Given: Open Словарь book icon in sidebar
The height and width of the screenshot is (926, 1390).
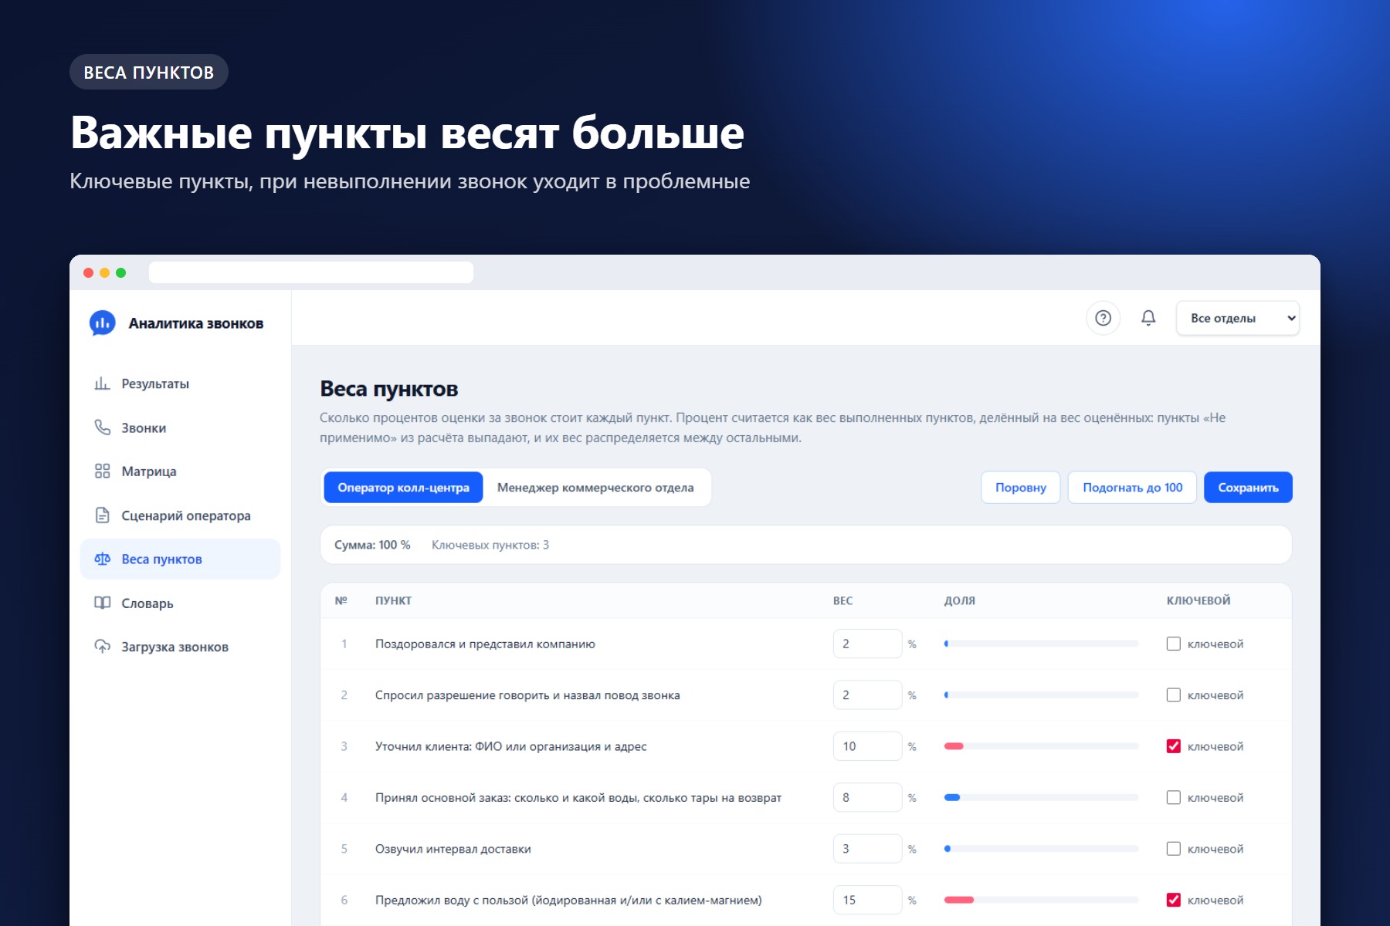Looking at the screenshot, I should coord(102,603).
